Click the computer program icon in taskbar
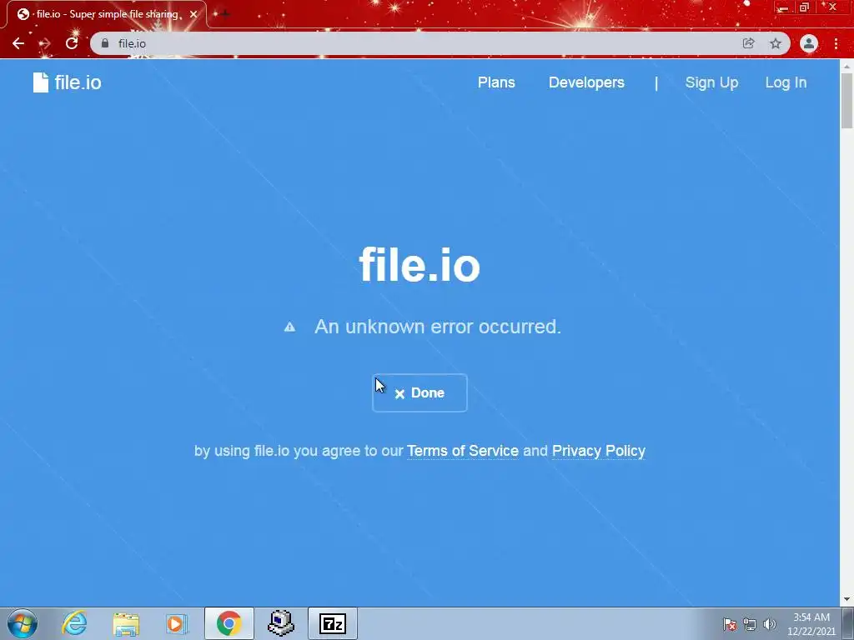Viewport: 854px width, 640px height. click(x=281, y=623)
